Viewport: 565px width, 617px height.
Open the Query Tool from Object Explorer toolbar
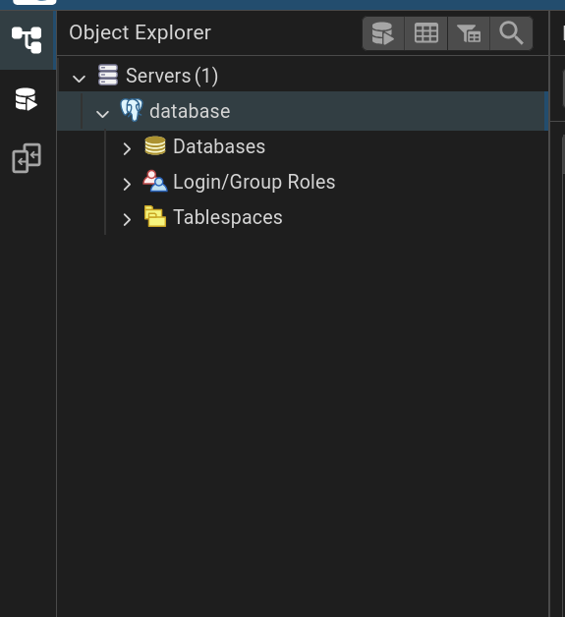click(383, 33)
